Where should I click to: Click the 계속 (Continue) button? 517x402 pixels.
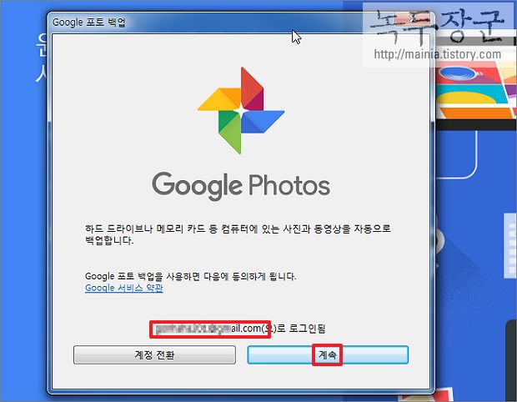point(328,354)
